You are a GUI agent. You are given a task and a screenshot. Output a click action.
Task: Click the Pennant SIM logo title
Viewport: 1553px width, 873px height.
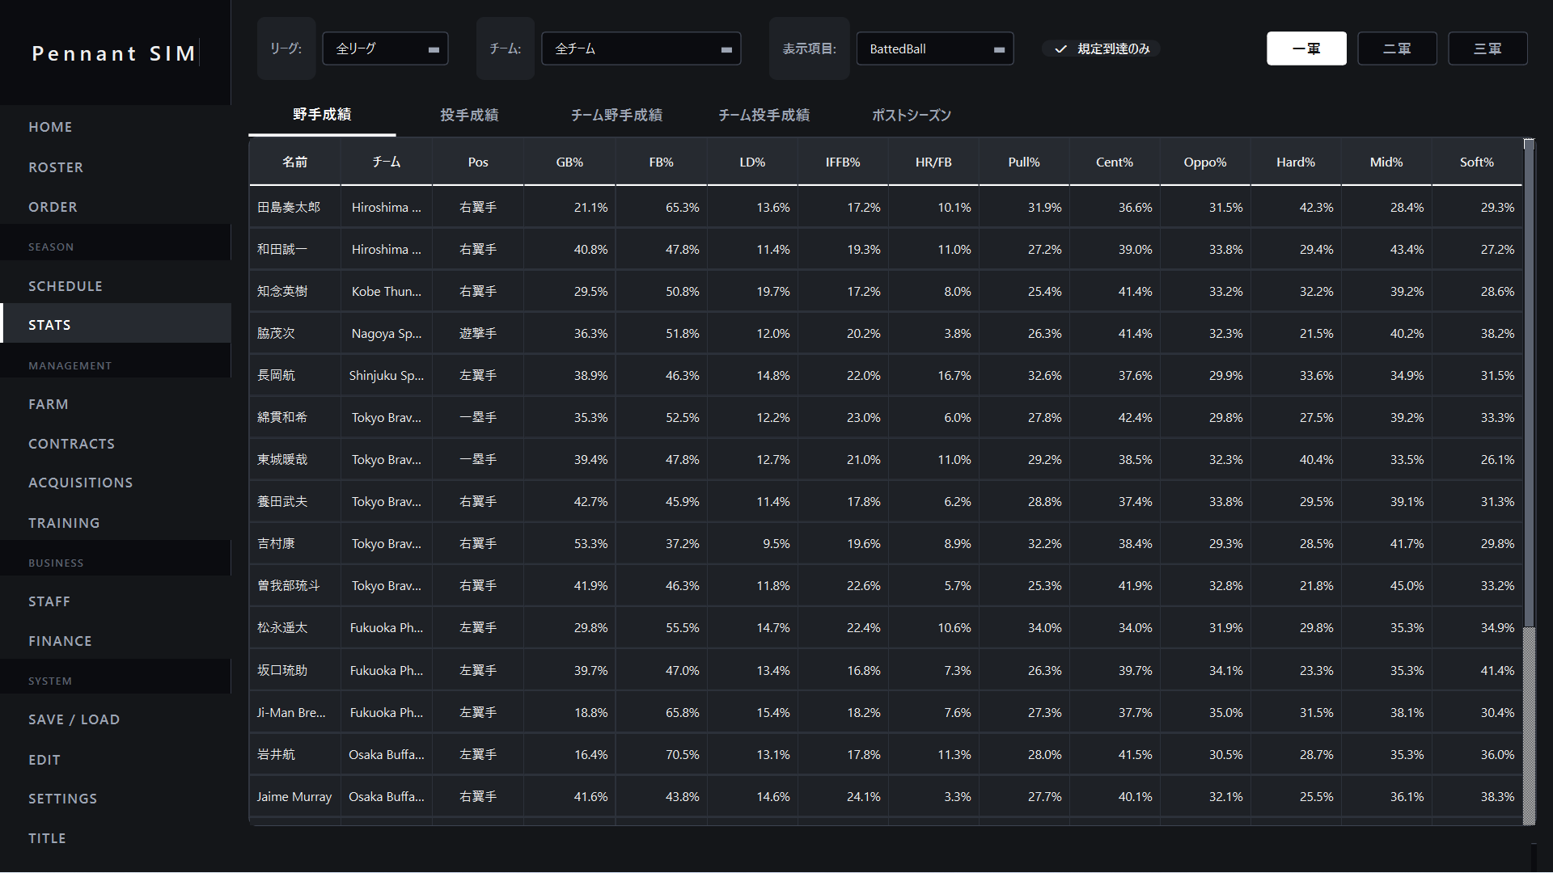113,53
